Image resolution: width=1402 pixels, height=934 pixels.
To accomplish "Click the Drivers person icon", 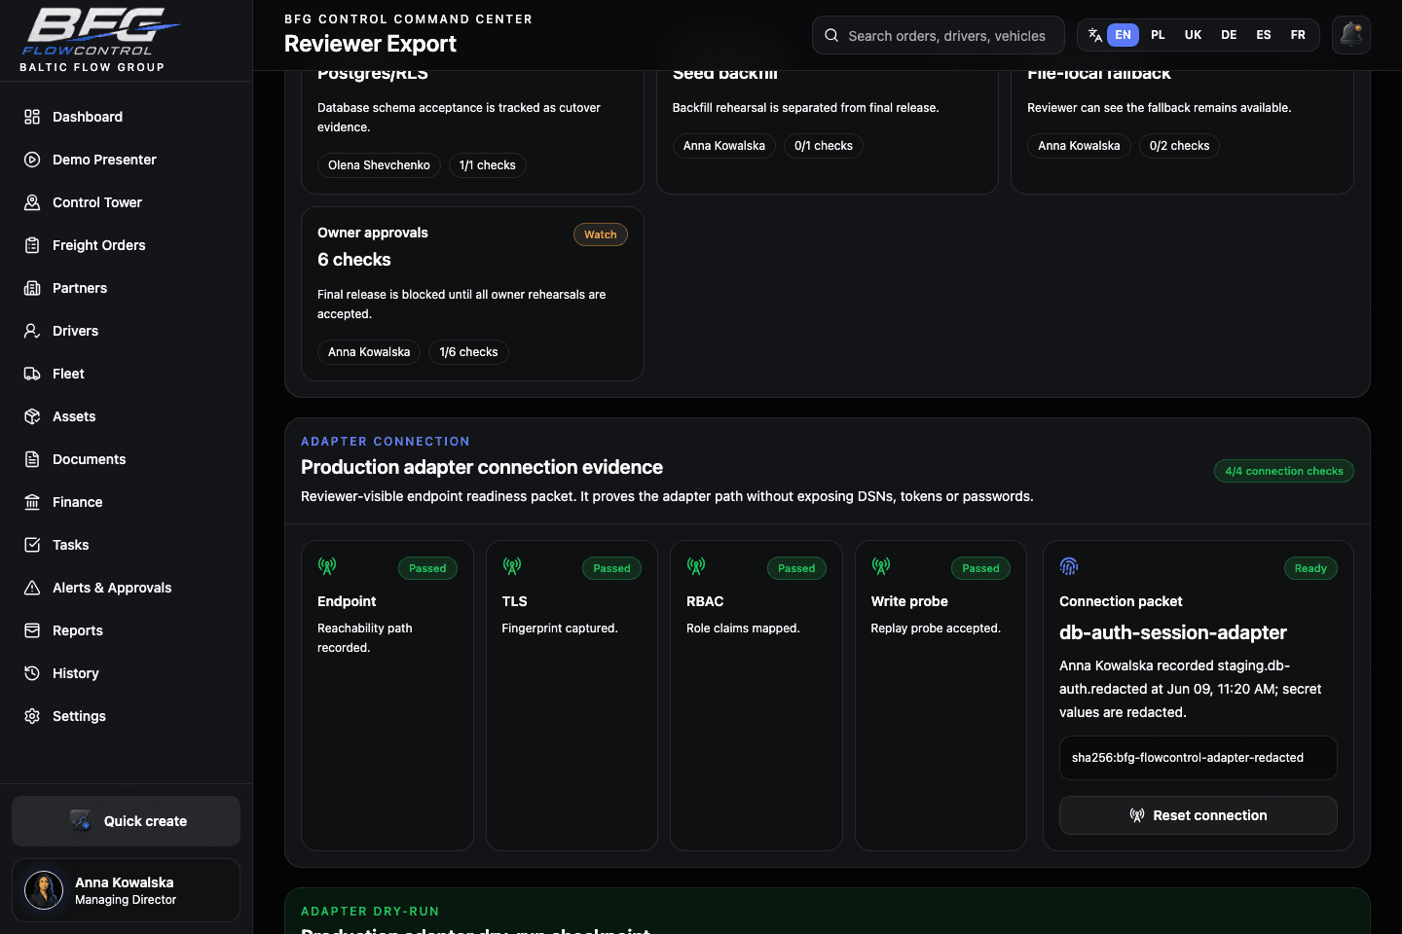I will coord(32,331).
